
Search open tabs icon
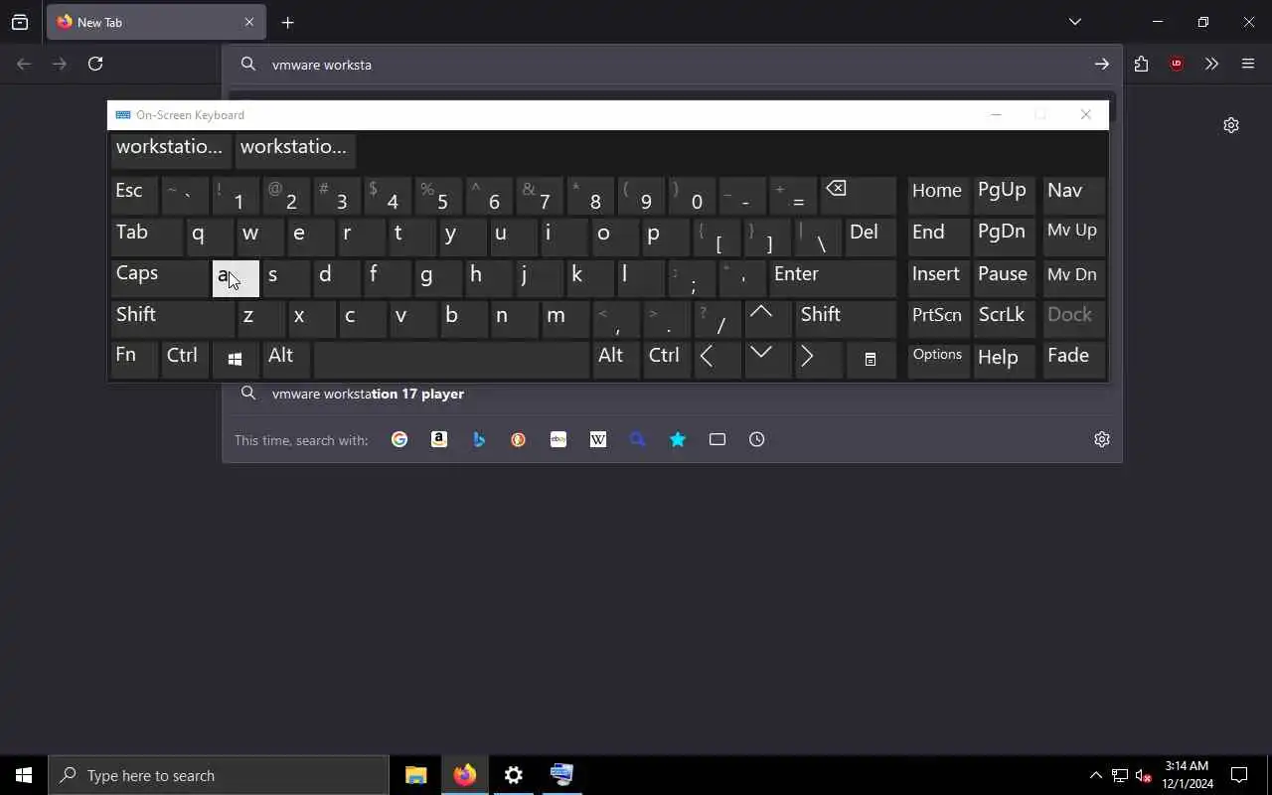717,439
